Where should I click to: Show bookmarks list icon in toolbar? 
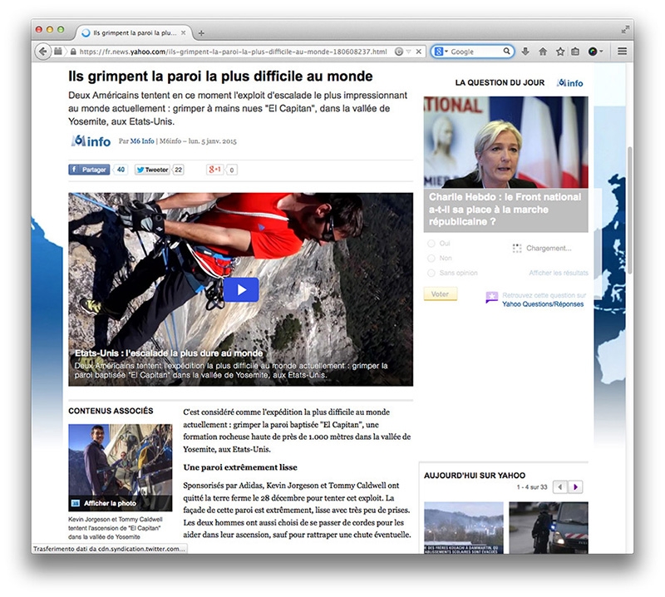pos(575,52)
